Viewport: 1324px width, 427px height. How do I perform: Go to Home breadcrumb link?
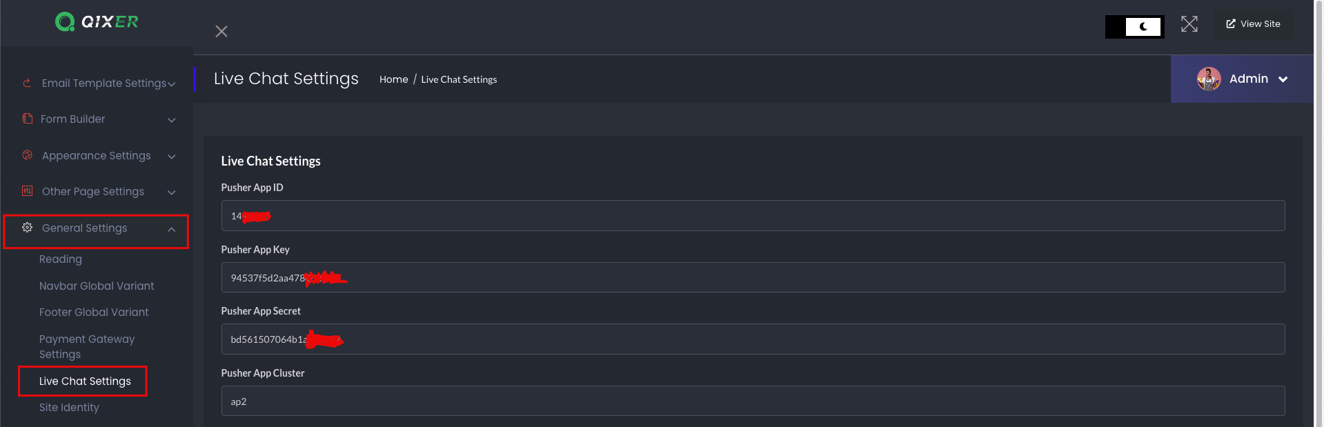tap(393, 79)
